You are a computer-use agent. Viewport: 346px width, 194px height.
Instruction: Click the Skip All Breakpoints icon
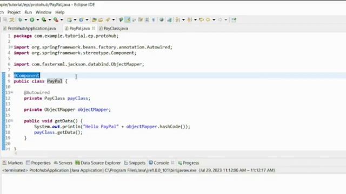tap(121, 20)
